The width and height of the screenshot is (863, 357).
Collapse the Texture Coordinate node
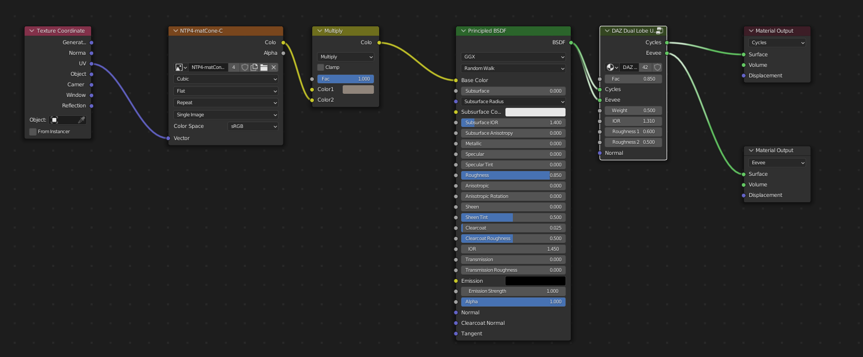click(x=32, y=31)
